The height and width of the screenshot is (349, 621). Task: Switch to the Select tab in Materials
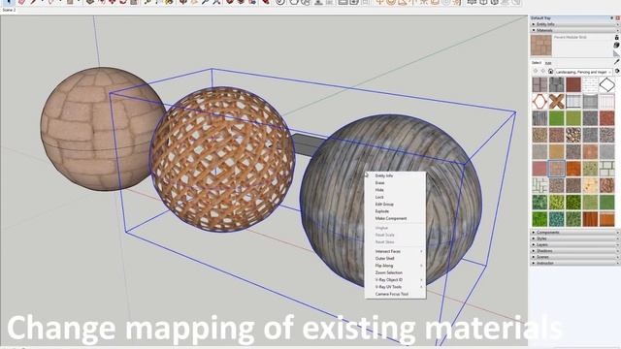pyautogui.click(x=537, y=62)
